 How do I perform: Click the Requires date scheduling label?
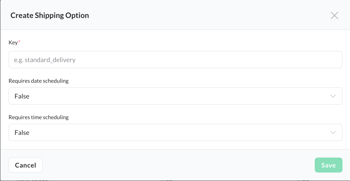pos(38,81)
